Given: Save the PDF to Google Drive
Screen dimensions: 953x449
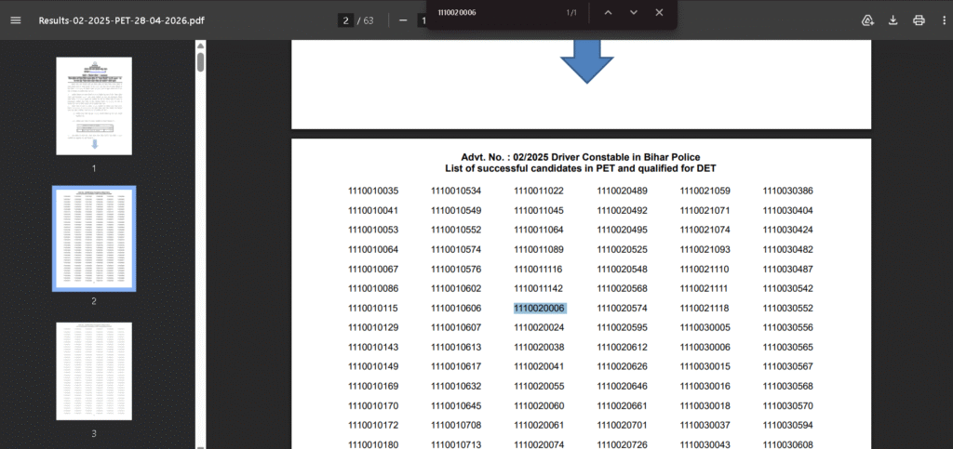Looking at the screenshot, I should click(868, 20).
